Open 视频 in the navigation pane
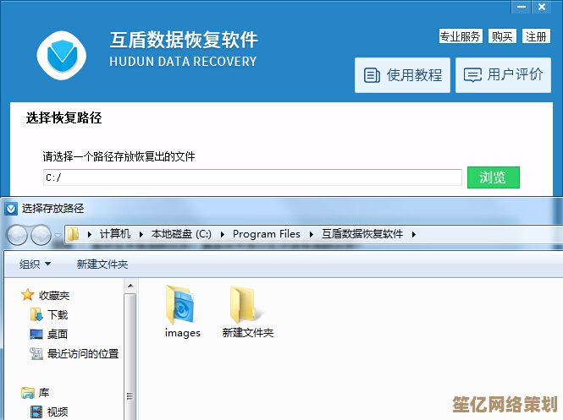The height and width of the screenshot is (420, 563). point(58,412)
